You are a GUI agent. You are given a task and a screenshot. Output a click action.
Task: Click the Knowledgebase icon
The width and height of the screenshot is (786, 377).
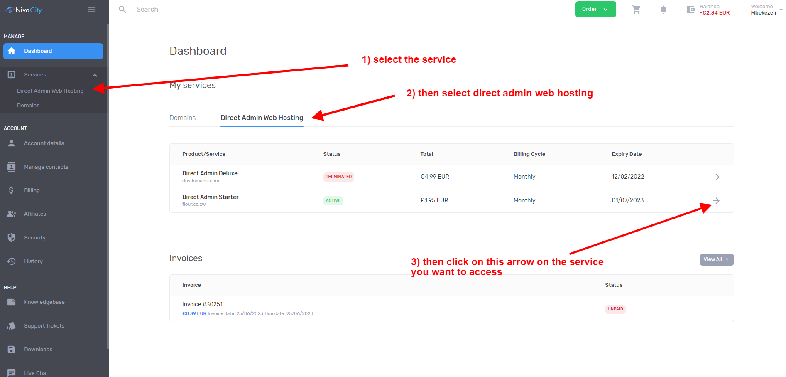pyautogui.click(x=12, y=302)
